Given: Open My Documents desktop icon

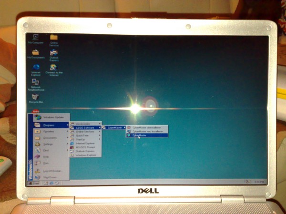Looking at the screenshot, I should (x=36, y=54).
